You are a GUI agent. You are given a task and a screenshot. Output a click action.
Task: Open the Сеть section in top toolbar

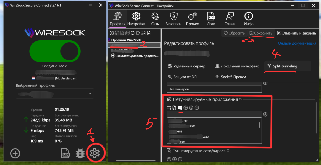(x=155, y=19)
